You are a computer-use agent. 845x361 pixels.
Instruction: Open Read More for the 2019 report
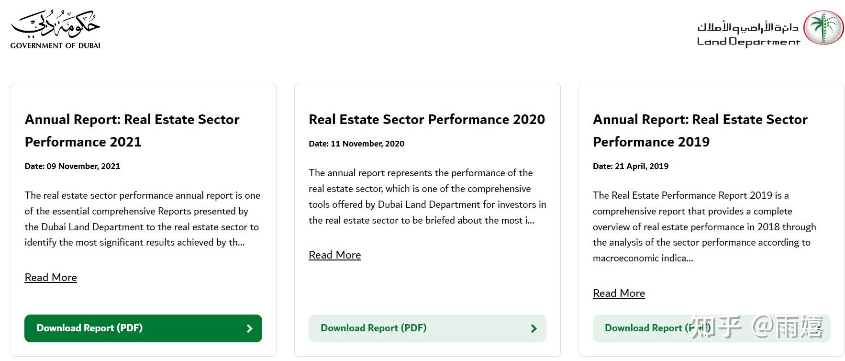(619, 293)
